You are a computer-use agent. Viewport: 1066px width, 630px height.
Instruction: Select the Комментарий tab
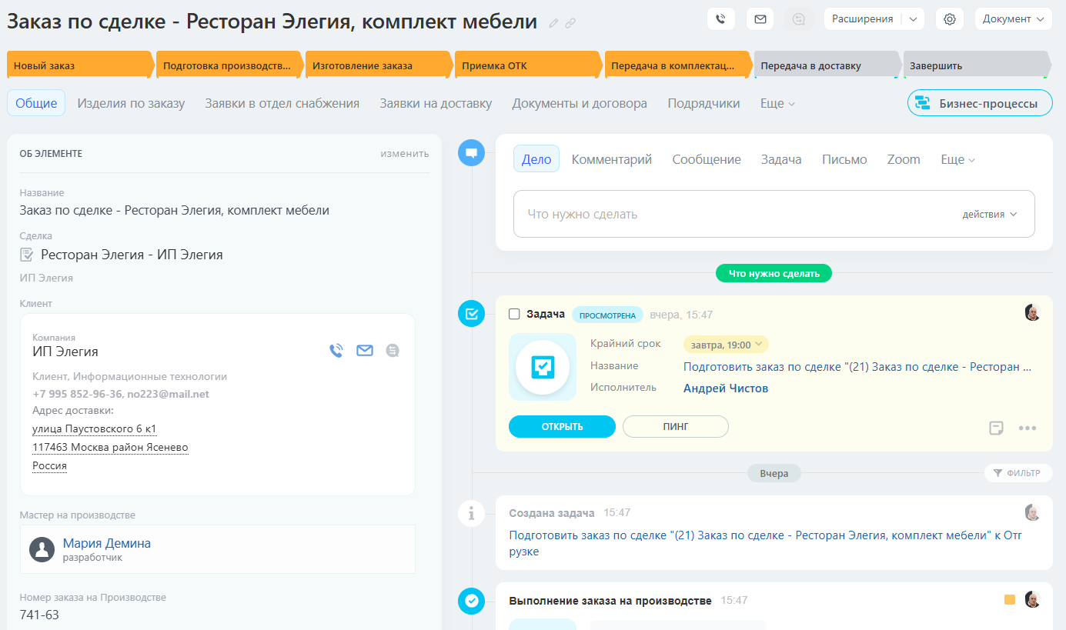[x=611, y=159]
